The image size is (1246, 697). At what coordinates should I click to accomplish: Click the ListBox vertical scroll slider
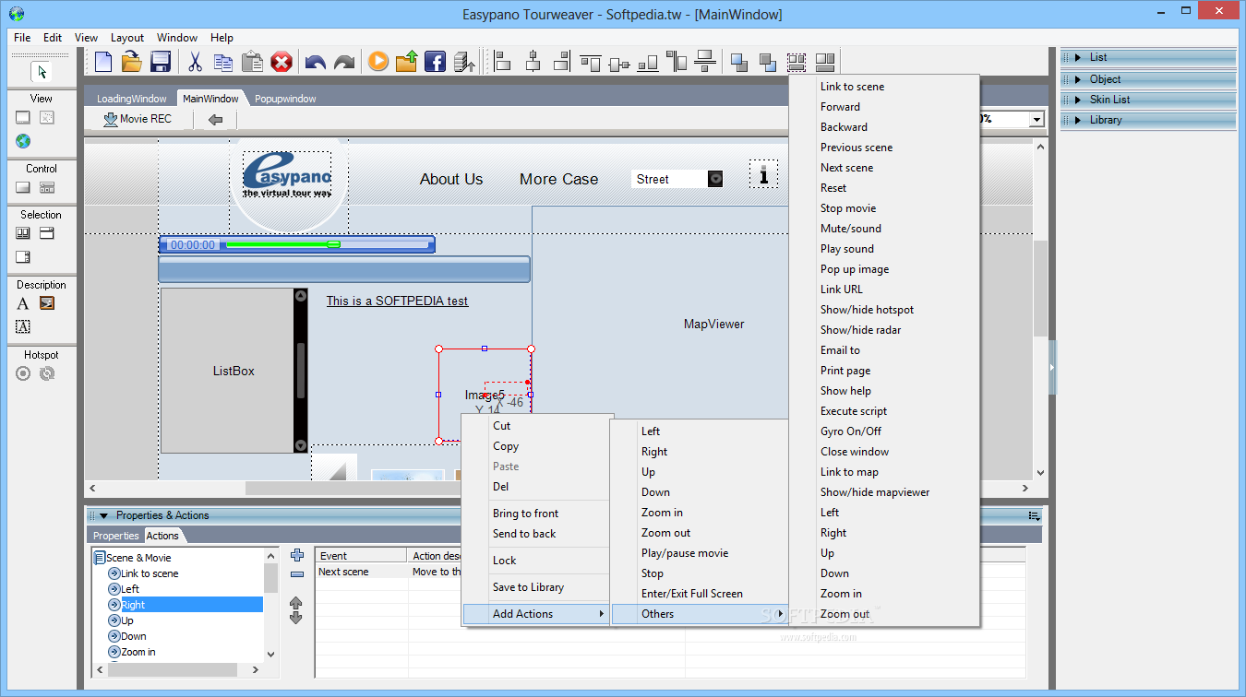(300, 371)
